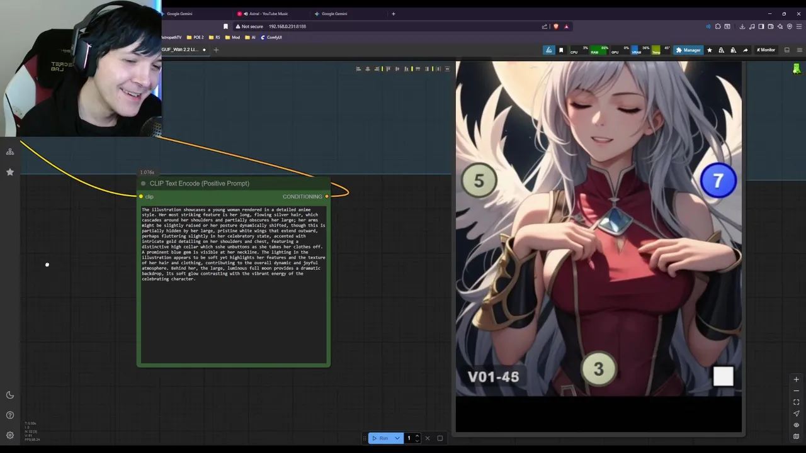Open help question mark icon
The height and width of the screenshot is (453, 806).
click(x=10, y=415)
